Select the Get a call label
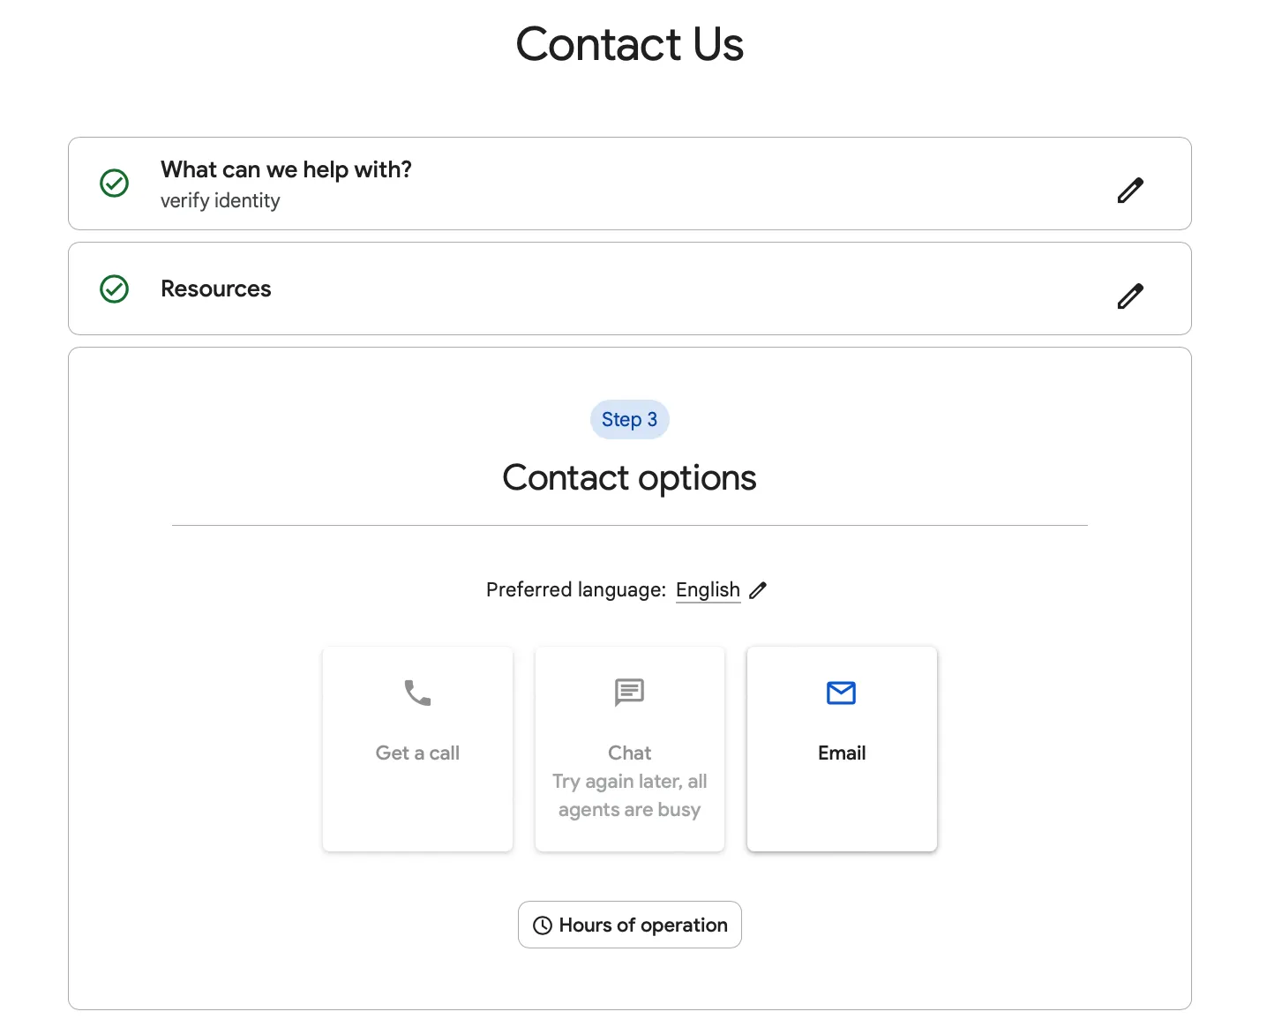The height and width of the screenshot is (1034, 1267). click(x=417, y=753)
